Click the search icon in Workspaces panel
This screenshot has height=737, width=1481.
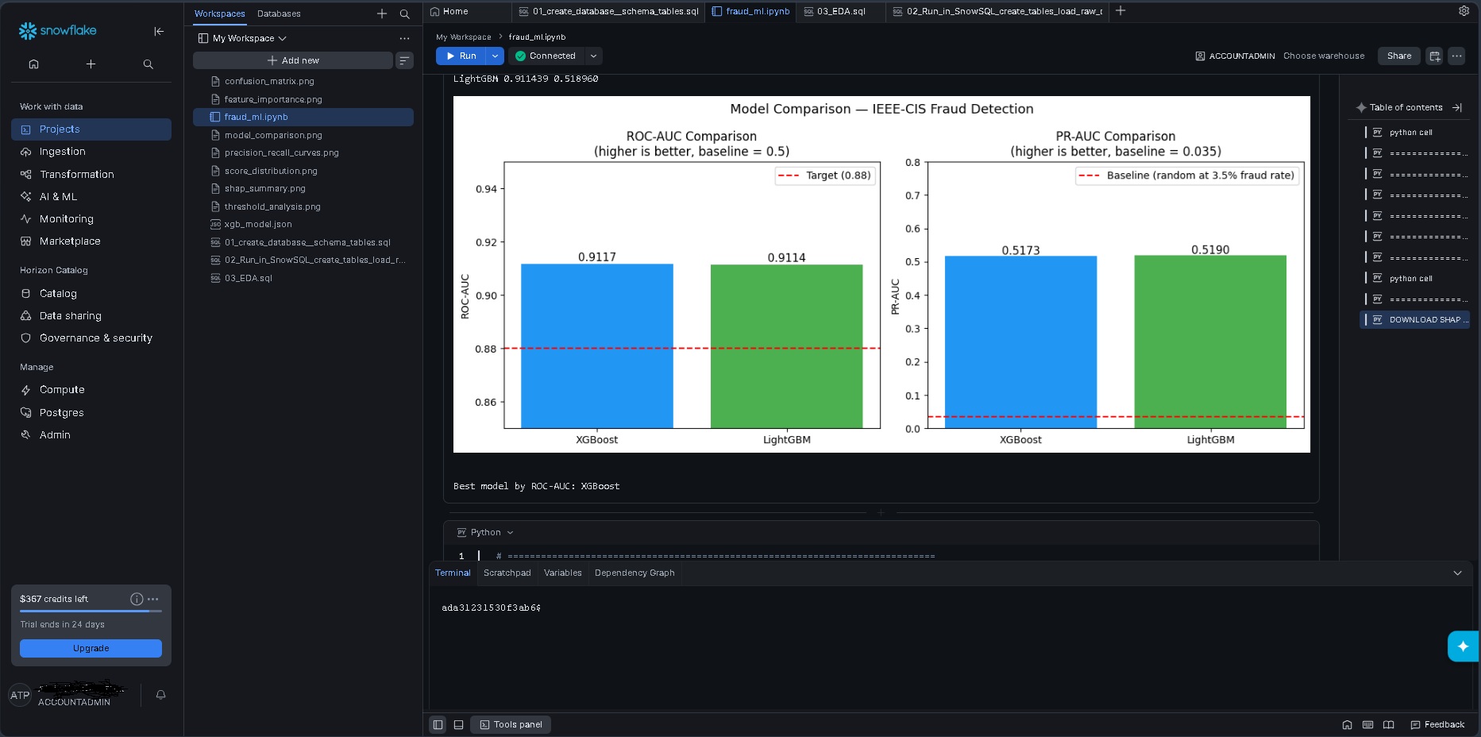pos(405,14)
